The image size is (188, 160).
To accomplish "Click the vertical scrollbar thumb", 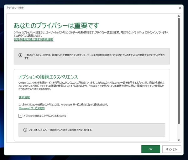I will tap(179, 71).
